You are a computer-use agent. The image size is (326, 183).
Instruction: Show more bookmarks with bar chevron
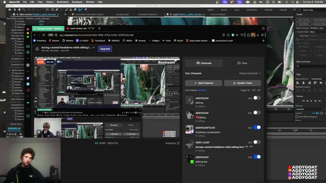pos(263,41)
